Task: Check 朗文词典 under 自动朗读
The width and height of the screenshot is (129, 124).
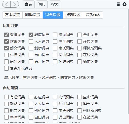Action: coord(6,111)
